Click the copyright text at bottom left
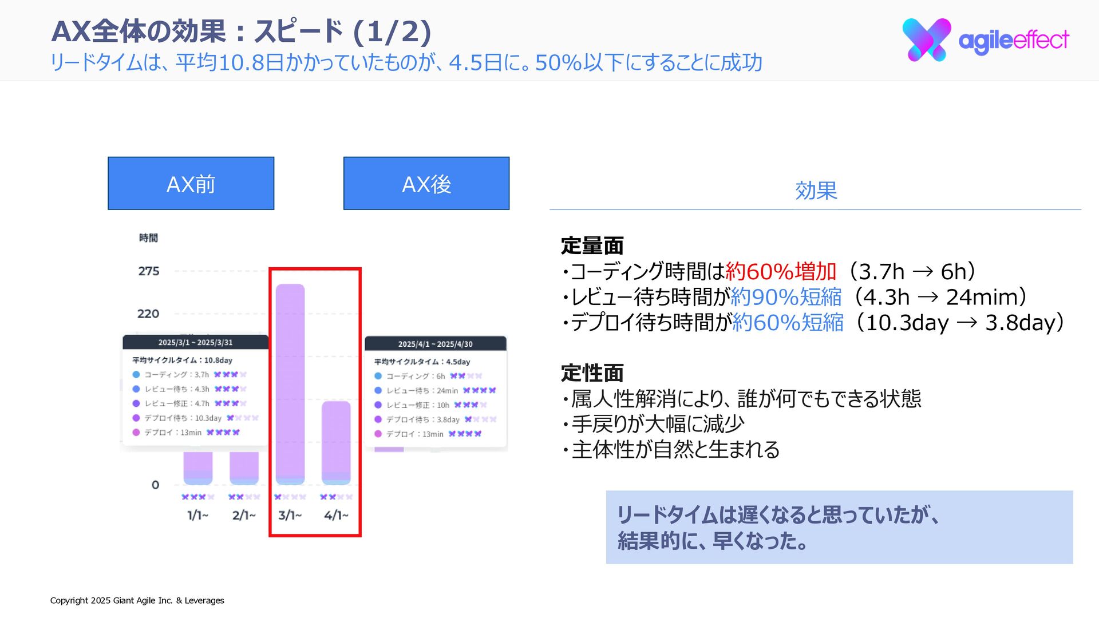The image size is (1099, 618). (137, 600)
